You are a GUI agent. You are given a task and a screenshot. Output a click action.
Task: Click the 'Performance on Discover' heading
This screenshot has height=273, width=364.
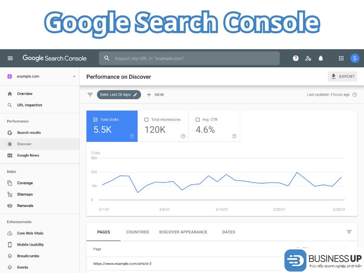coord(119,77)
